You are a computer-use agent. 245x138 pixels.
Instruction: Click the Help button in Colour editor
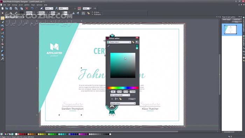point(132,99)
